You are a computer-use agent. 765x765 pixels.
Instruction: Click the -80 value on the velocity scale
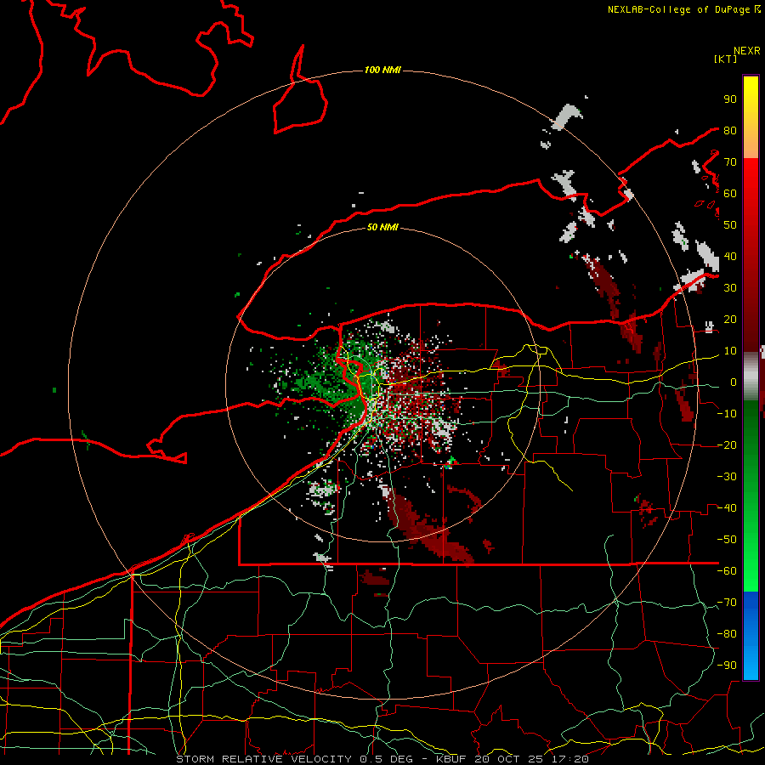(x=727, y=634)
